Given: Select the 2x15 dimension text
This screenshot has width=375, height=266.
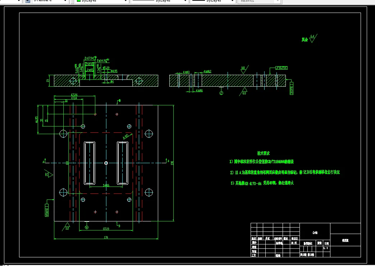Looking at the screenshot, I should pyautogui.click(x=90, y=70).
